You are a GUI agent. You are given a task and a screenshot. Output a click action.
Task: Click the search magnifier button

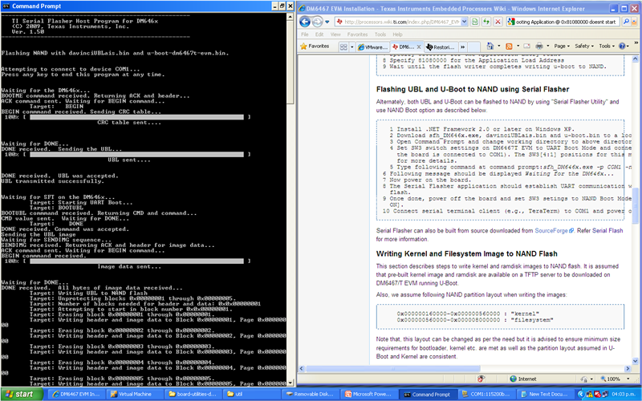point(626,22)
